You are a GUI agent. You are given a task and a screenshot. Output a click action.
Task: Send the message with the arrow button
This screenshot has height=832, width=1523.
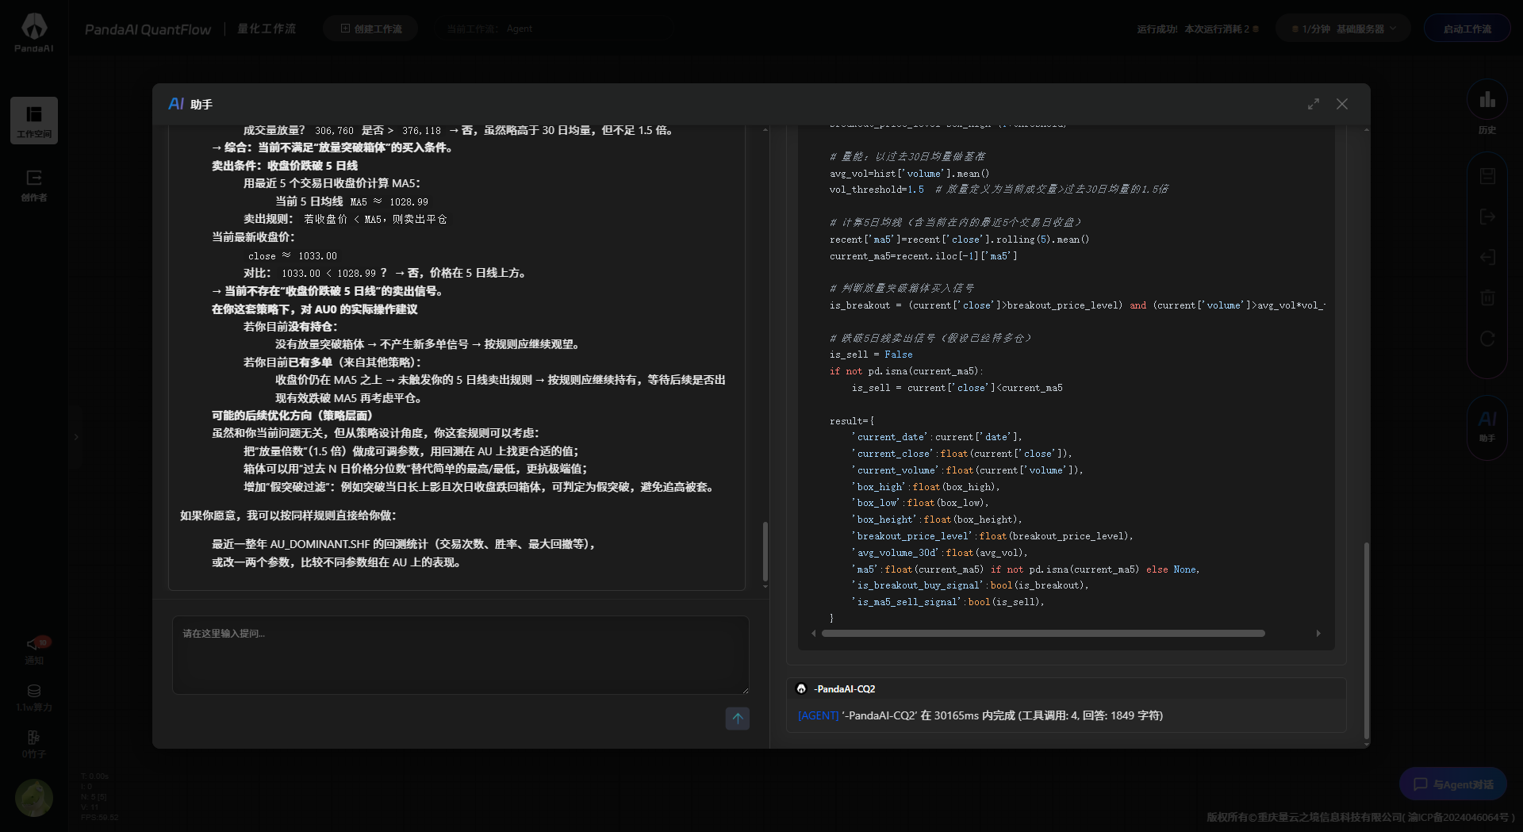point(737,718)
